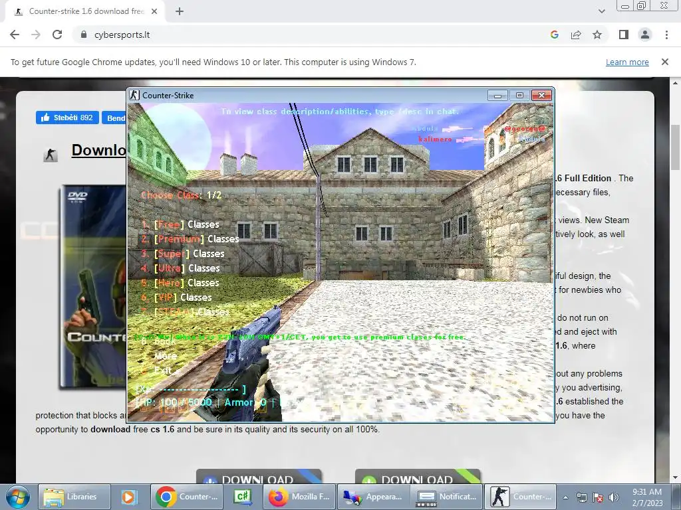Screen dimensions: 681x510
Task: Dismiss the Chrome update notification bar
Action: [x=664, y=62]
